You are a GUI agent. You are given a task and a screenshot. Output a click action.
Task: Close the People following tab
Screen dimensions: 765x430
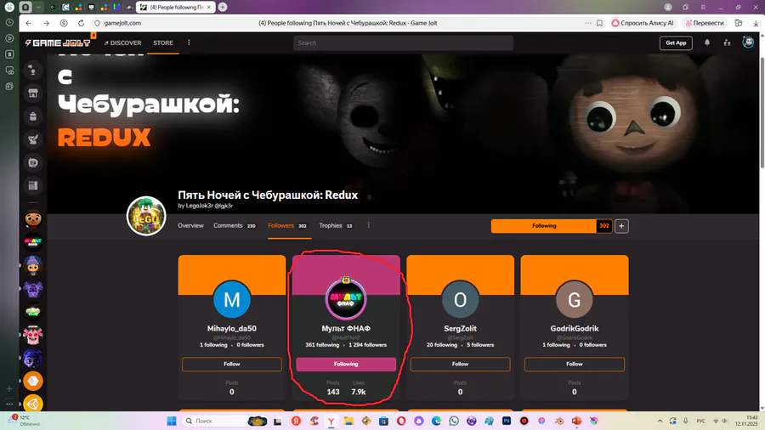tap(209, 8)
